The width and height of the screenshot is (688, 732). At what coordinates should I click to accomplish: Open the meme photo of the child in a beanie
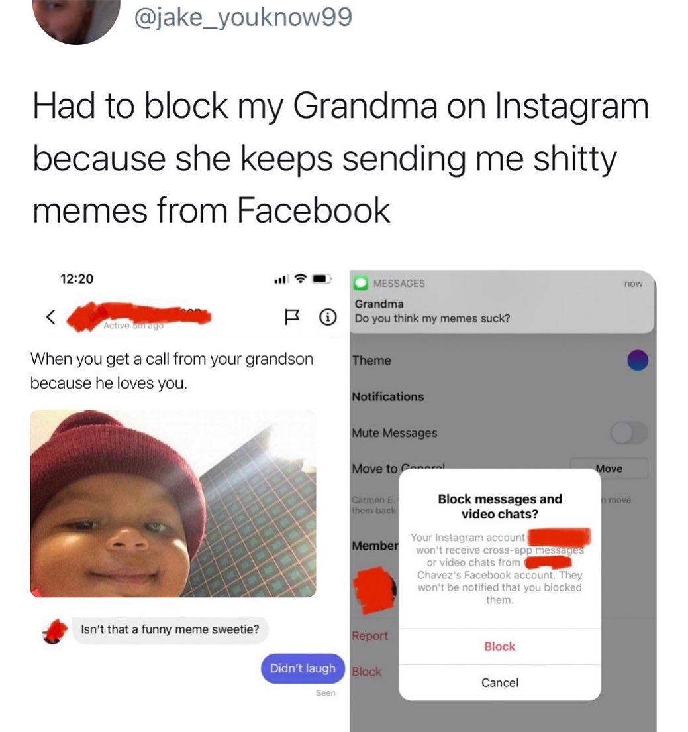pos(173,504)
